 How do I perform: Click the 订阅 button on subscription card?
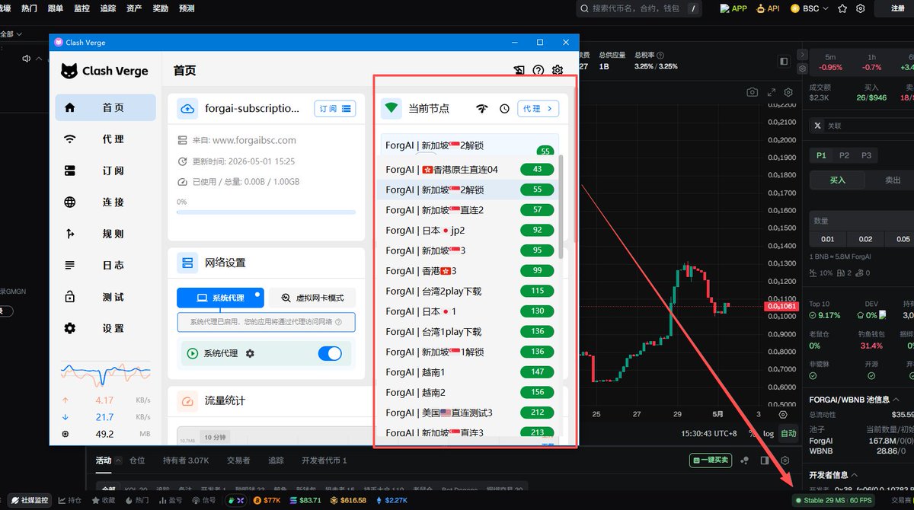click(x=335, y=109)
